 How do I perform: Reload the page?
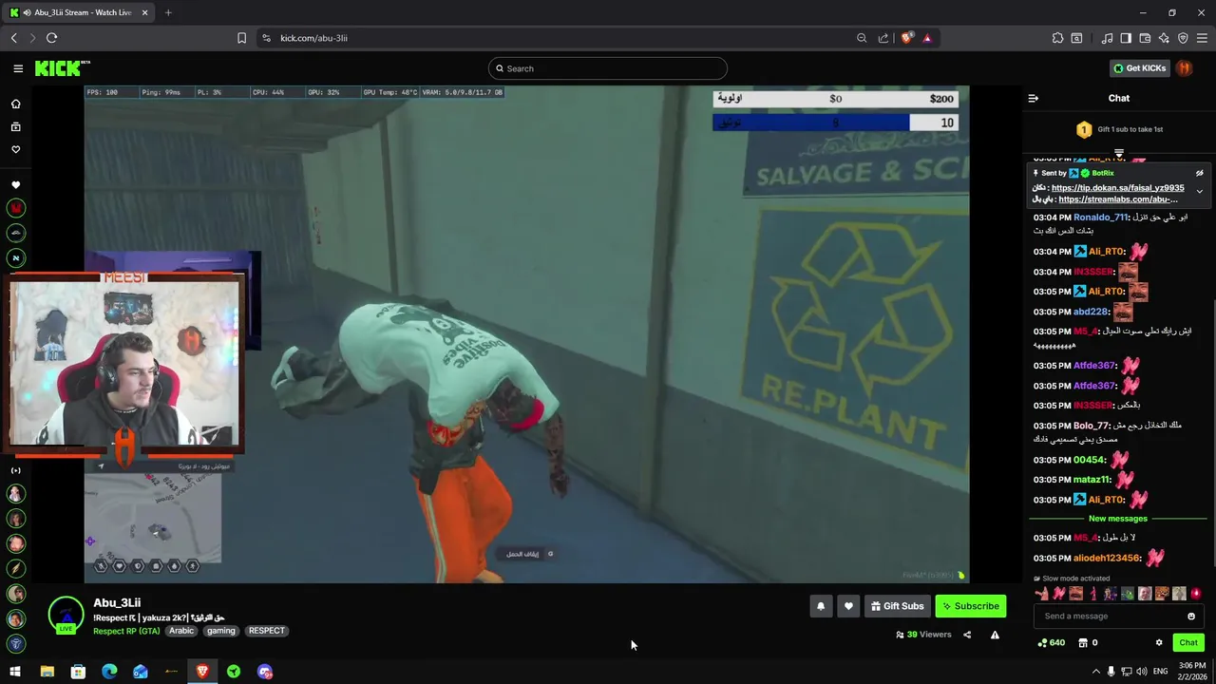pyautogui.click(x=51, y=38)
